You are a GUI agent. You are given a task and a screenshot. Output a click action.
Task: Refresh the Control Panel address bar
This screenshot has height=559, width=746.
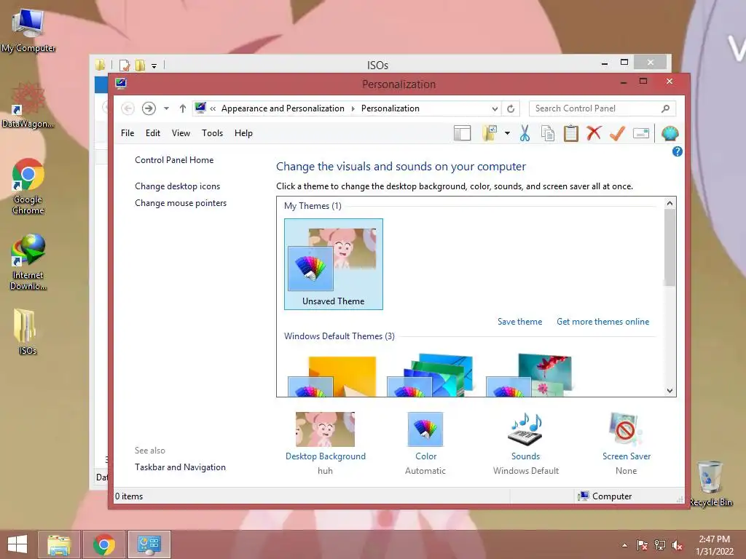click(511, 108)
